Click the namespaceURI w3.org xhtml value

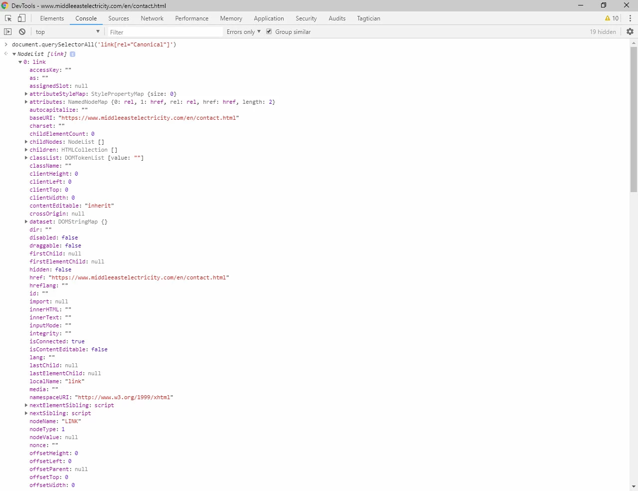tap(124, 397)
